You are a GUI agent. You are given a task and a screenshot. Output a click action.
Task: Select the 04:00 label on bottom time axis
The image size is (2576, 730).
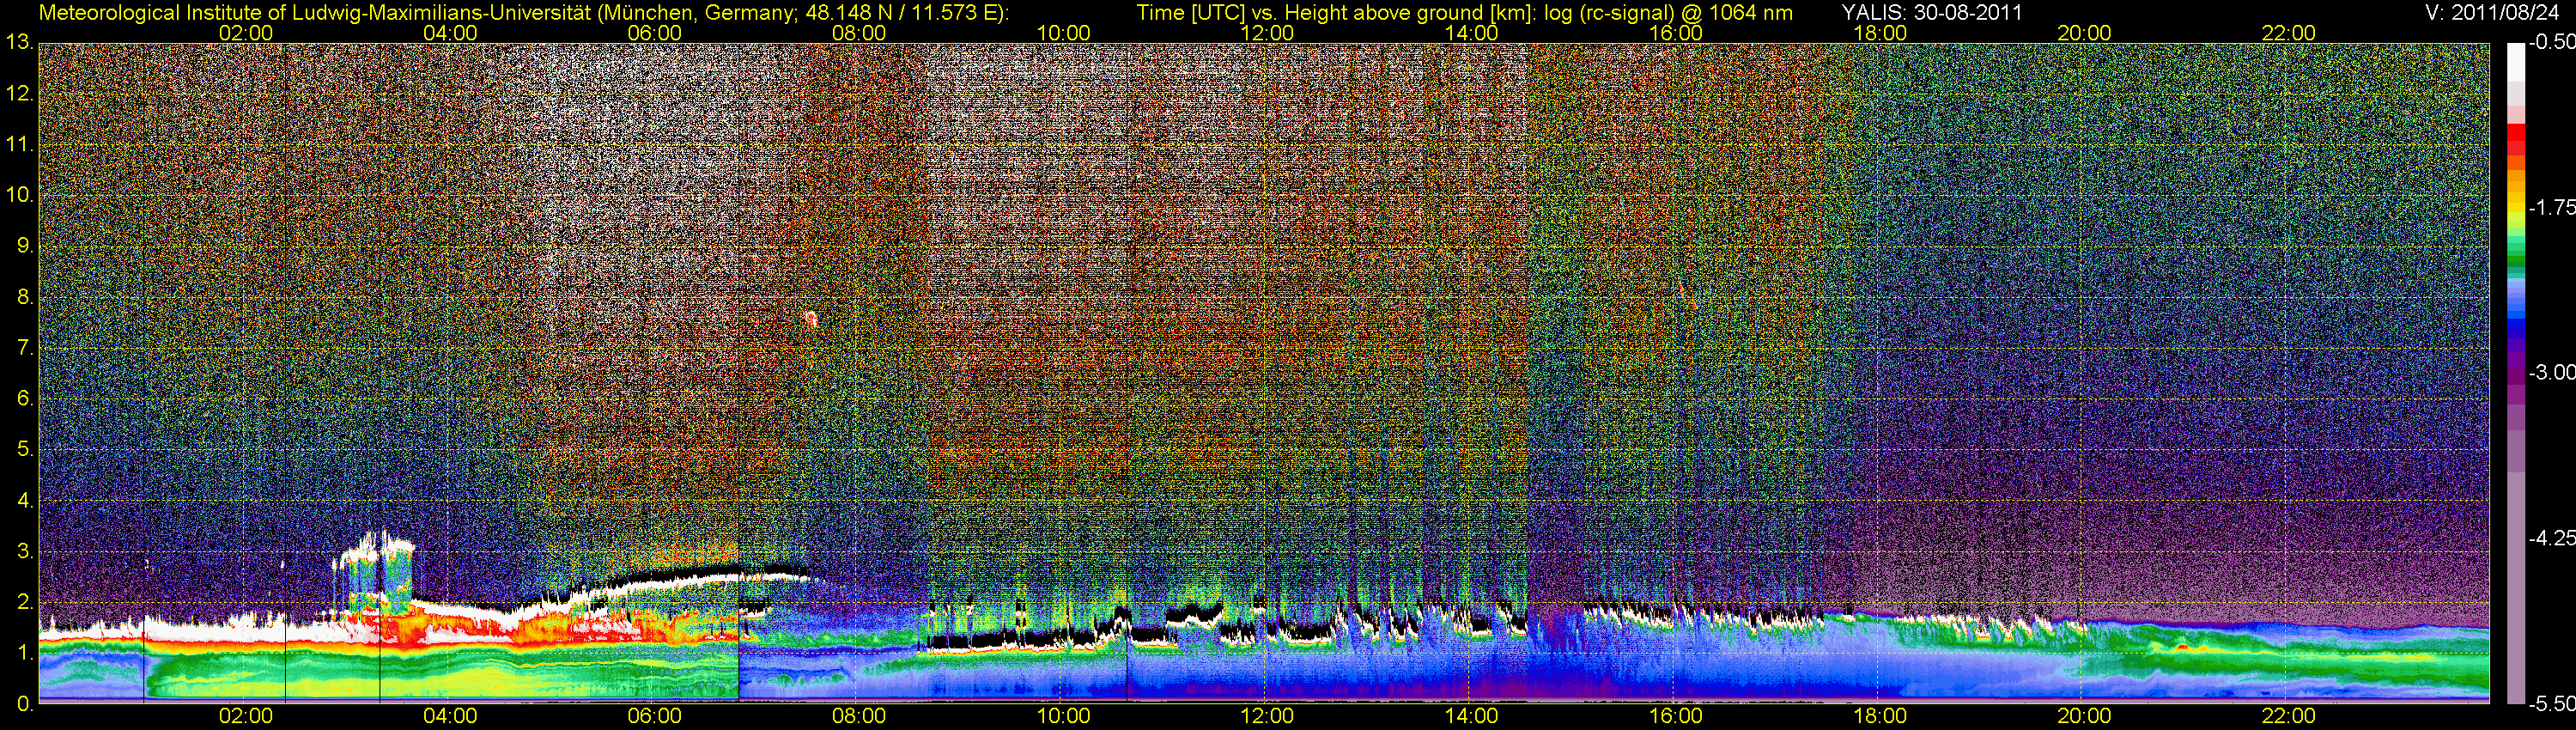[450, 716]
